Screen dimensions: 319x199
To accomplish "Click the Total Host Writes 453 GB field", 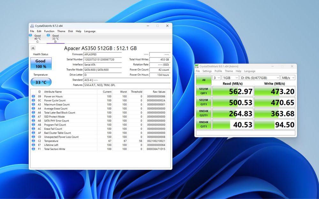I will [x=160, y=59].
